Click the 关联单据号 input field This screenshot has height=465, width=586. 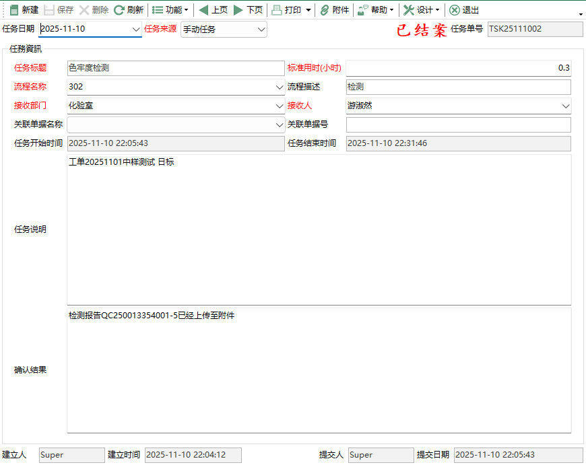458,125
